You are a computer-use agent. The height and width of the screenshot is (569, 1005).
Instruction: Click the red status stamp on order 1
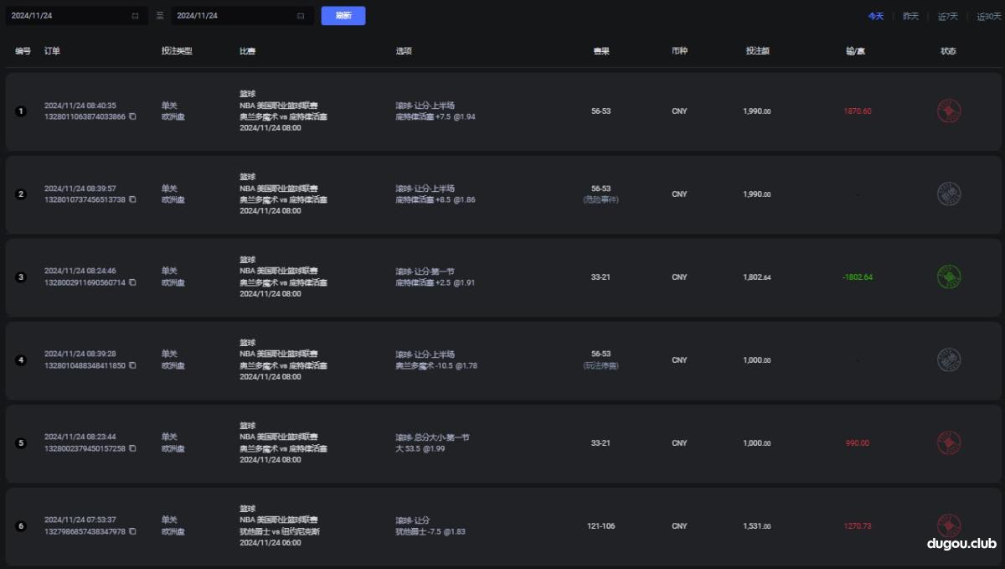click(949, 111)
